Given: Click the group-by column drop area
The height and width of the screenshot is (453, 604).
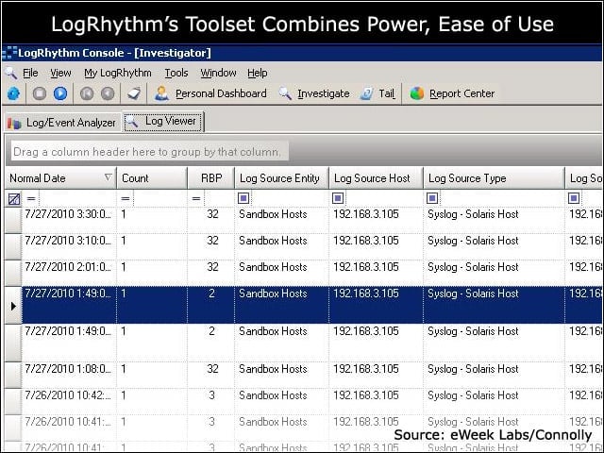Looking at the screenshot, I should pos(149,152).
